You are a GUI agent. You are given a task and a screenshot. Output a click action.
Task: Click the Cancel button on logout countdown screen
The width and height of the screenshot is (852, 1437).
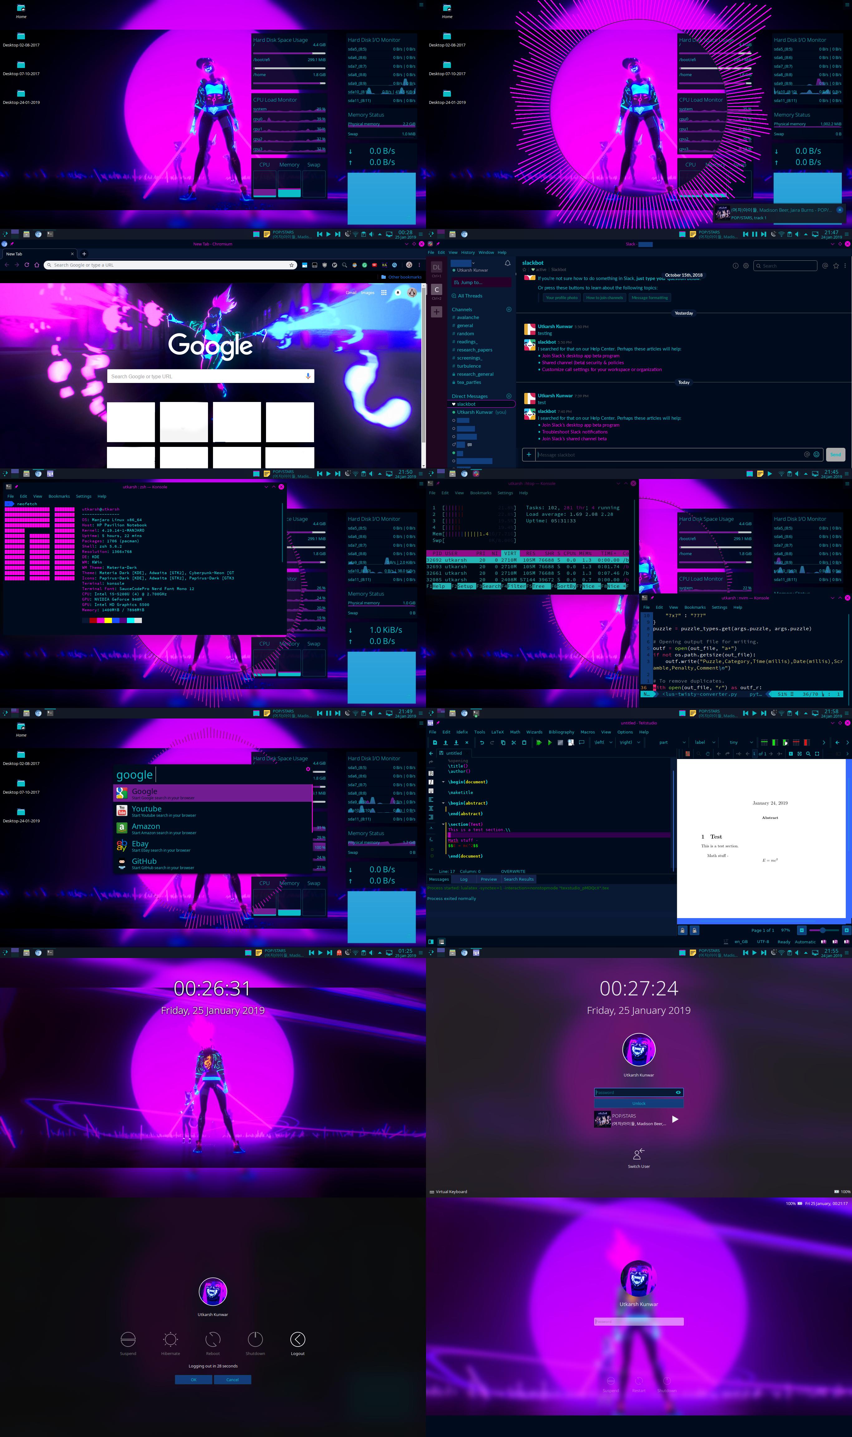coord(232,1379)
